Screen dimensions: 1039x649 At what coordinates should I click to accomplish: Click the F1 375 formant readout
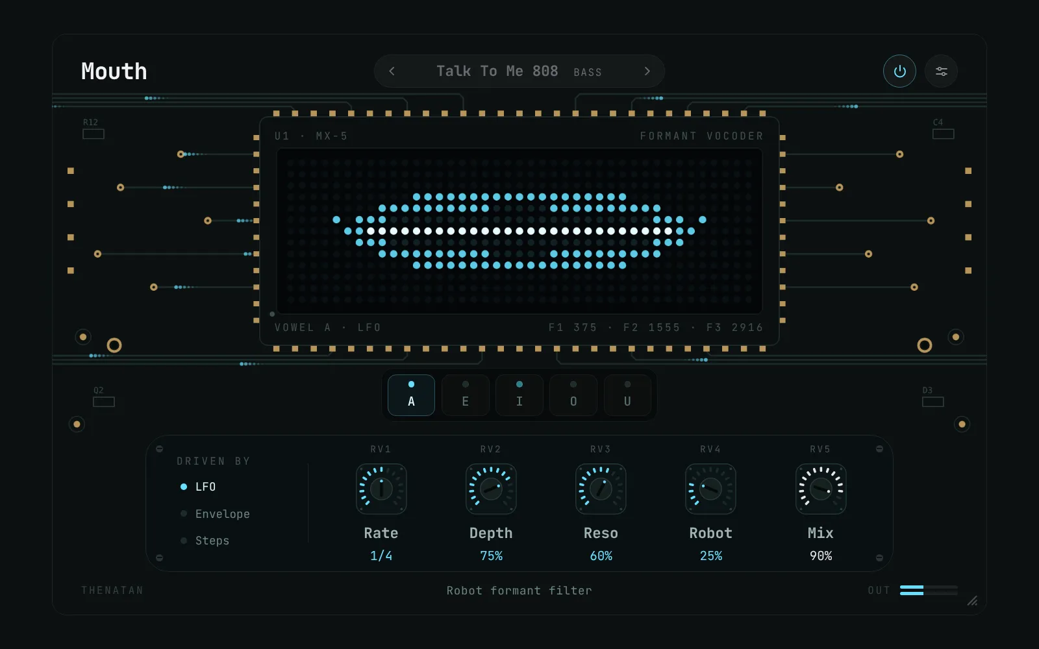pyautogui.click(x=573, y=328)
